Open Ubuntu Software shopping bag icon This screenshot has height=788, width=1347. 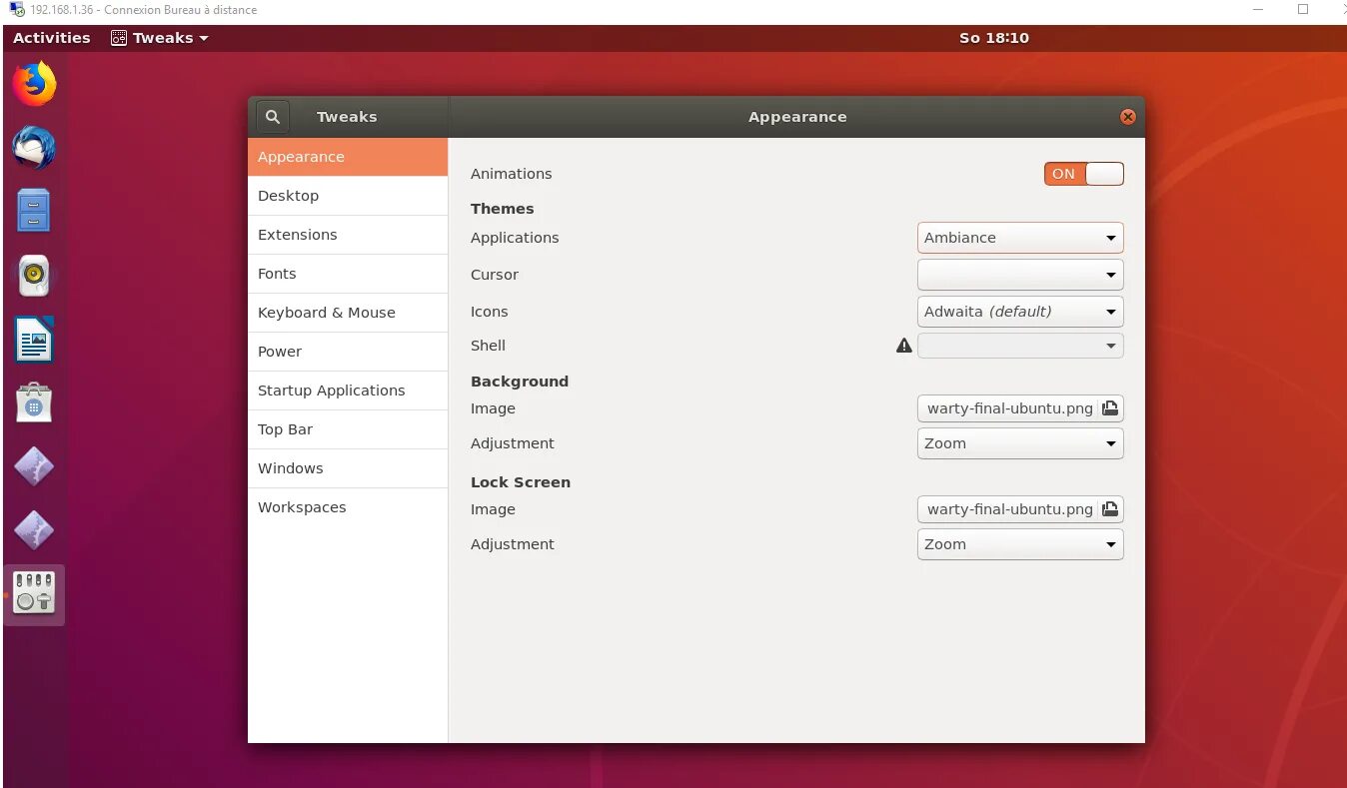click(x=34, y=403)
